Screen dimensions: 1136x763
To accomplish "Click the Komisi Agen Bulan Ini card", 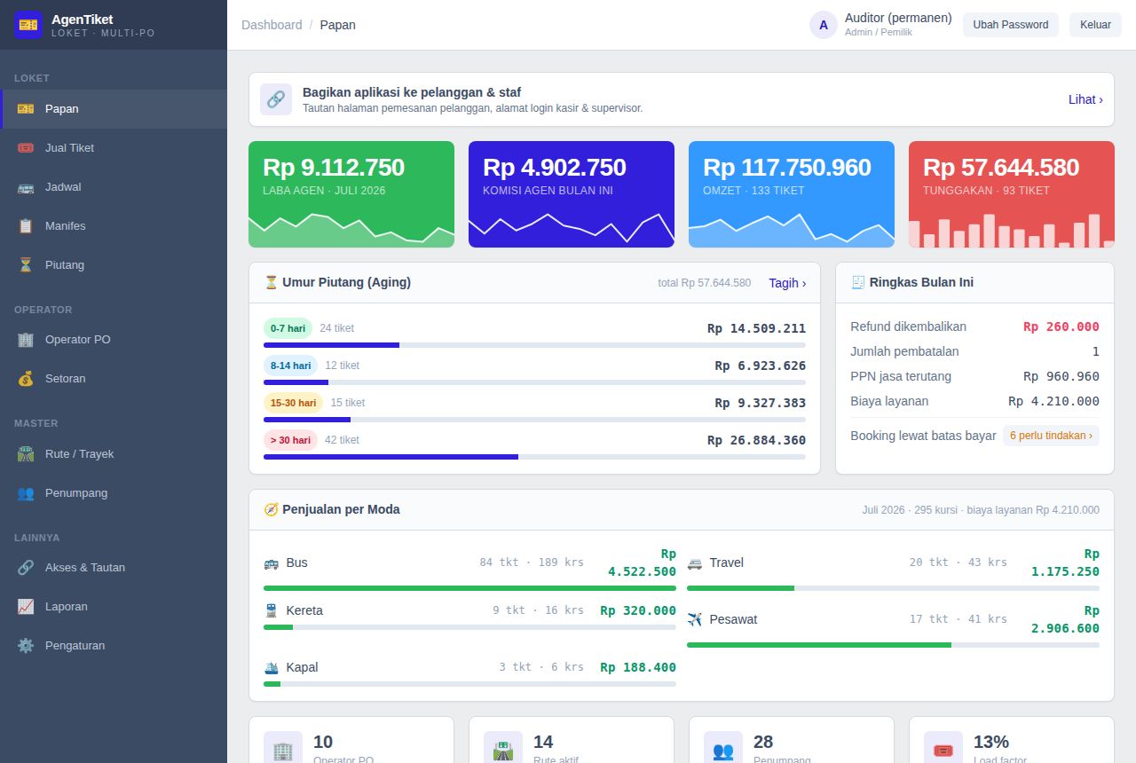I will (572, 194).
